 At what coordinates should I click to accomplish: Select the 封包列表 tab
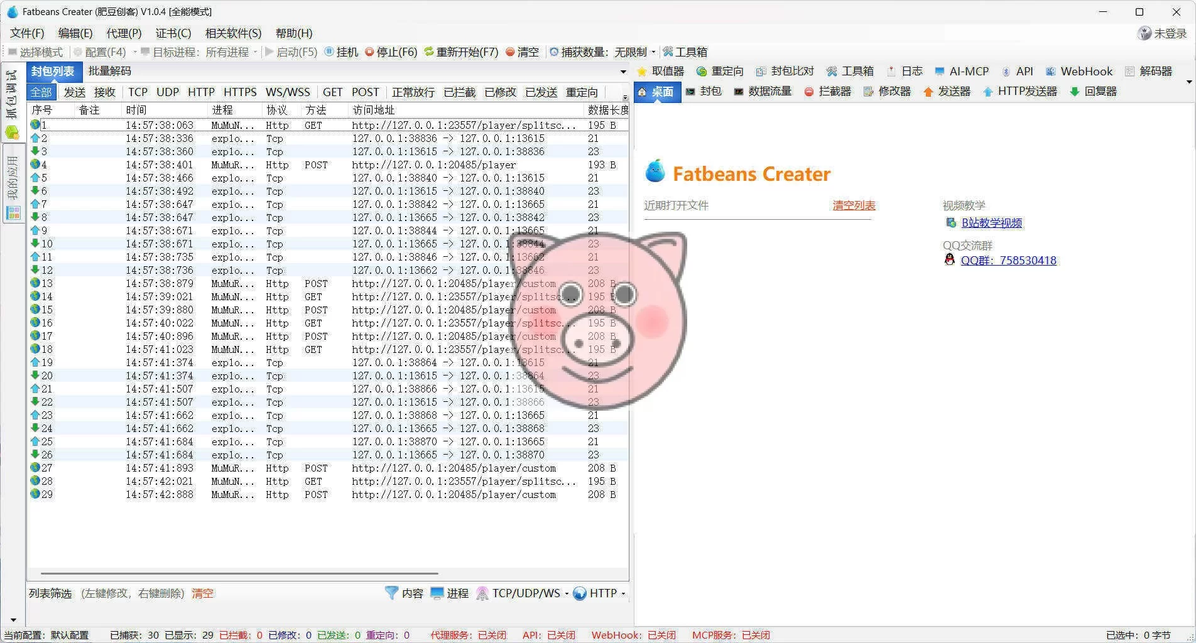click(53, 72)
